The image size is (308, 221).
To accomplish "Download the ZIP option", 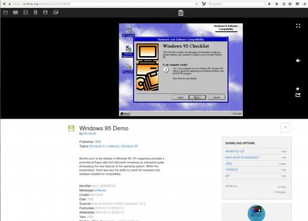I will (228, 176).
